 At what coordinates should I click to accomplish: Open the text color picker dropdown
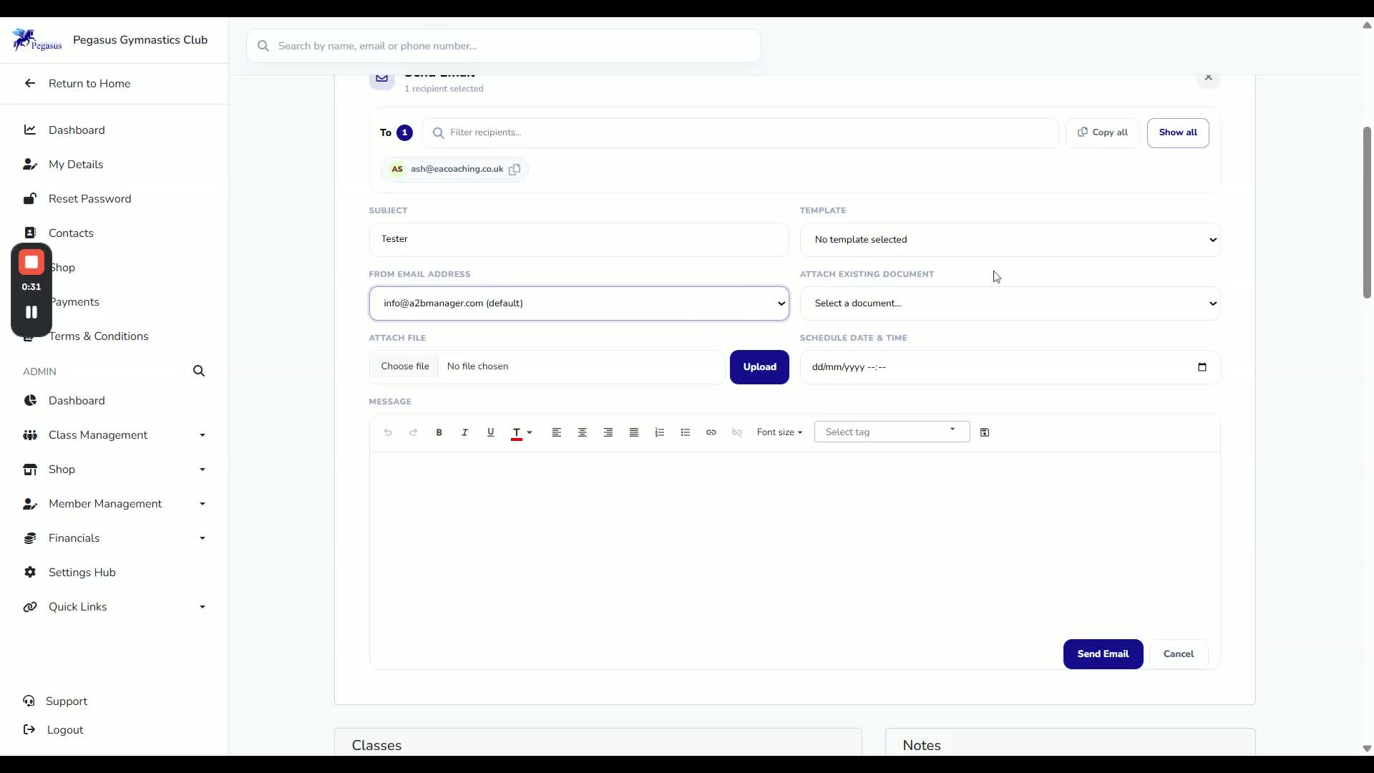tap(530, 432)
